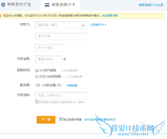Viewport: 167px width, 139px height.
Task: Open 点此查看详情 notice link
Action: (x=110, y=16)
